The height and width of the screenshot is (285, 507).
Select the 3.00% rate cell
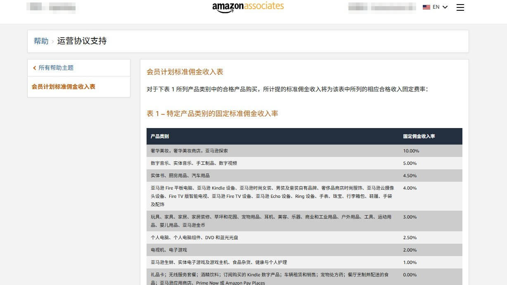click(x=410, y=217)
